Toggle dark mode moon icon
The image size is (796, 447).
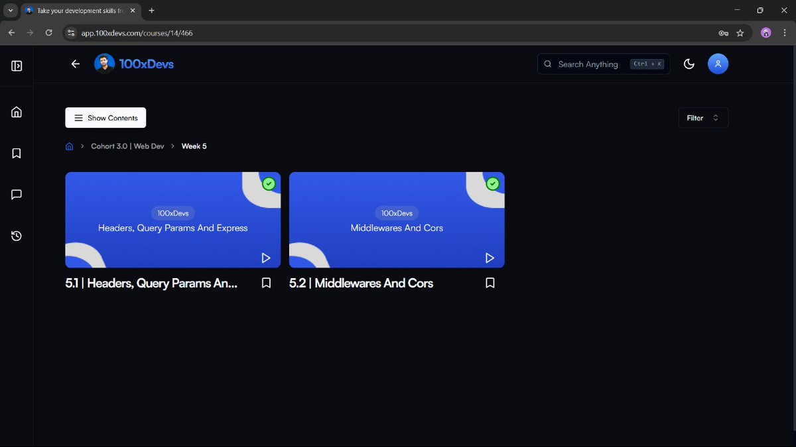point(689,64)
